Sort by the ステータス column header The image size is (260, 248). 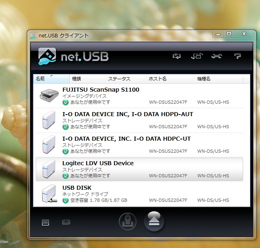click(x=126, y=79)
